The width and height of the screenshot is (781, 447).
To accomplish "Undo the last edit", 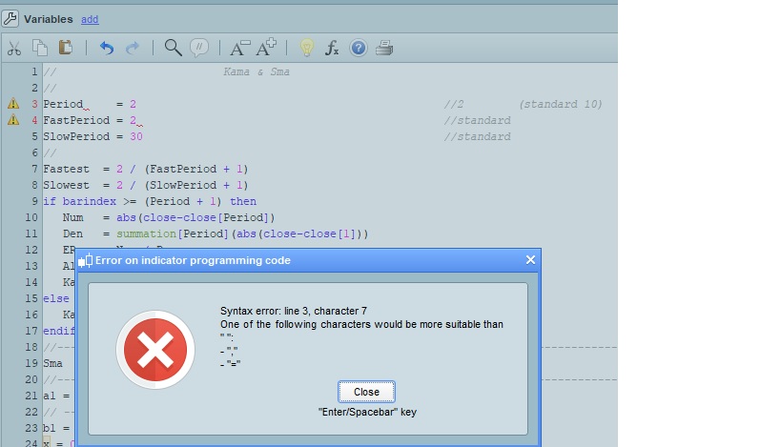I will point(107,49).
